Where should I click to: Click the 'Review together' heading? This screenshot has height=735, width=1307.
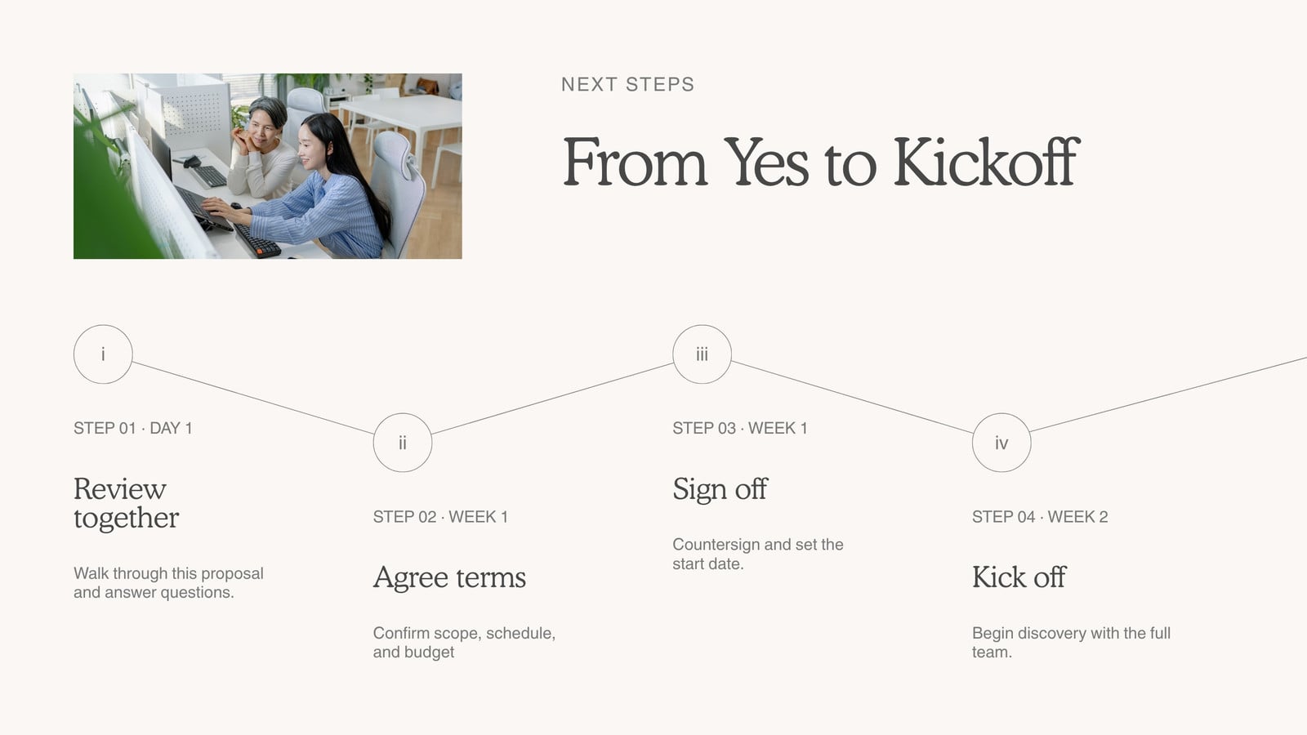point(127,503)
